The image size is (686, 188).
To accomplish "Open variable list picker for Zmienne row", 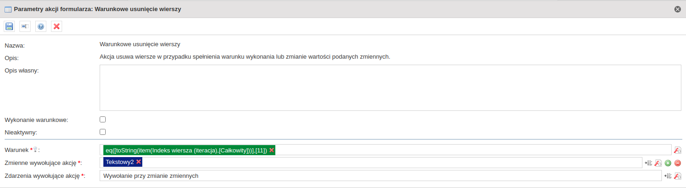I will click(649, 163).
